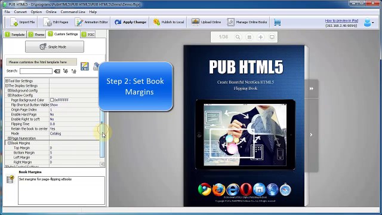The height and width of the screenshot is (215, 382).
Task: Click the save template settings floppy icon
Action: click(x=85, y=66)
